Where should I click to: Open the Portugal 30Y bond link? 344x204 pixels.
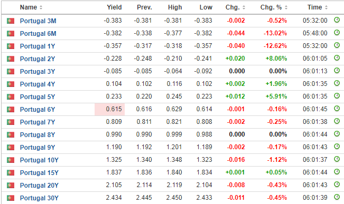click(x=39, y=198)
